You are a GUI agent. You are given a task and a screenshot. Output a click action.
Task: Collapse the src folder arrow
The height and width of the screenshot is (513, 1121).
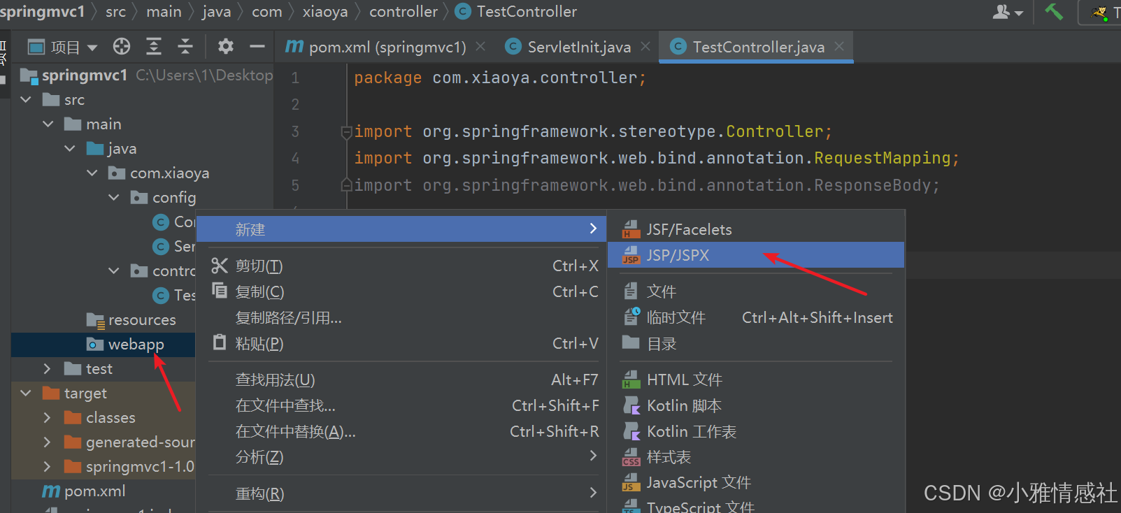26,100
